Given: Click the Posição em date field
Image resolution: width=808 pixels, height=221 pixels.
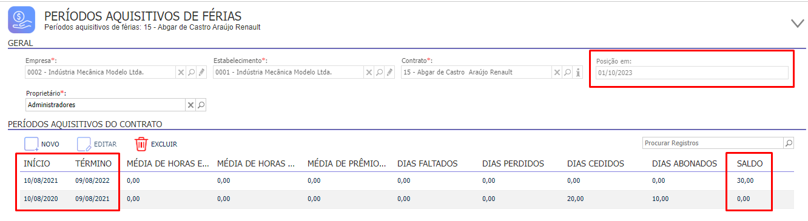Looking at the screenshot, I should (x=692, y=73).
